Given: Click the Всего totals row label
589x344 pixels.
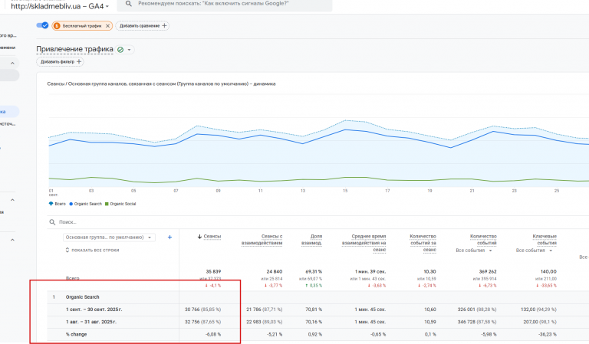Looking at the screenshot, I should pos(73,278).
